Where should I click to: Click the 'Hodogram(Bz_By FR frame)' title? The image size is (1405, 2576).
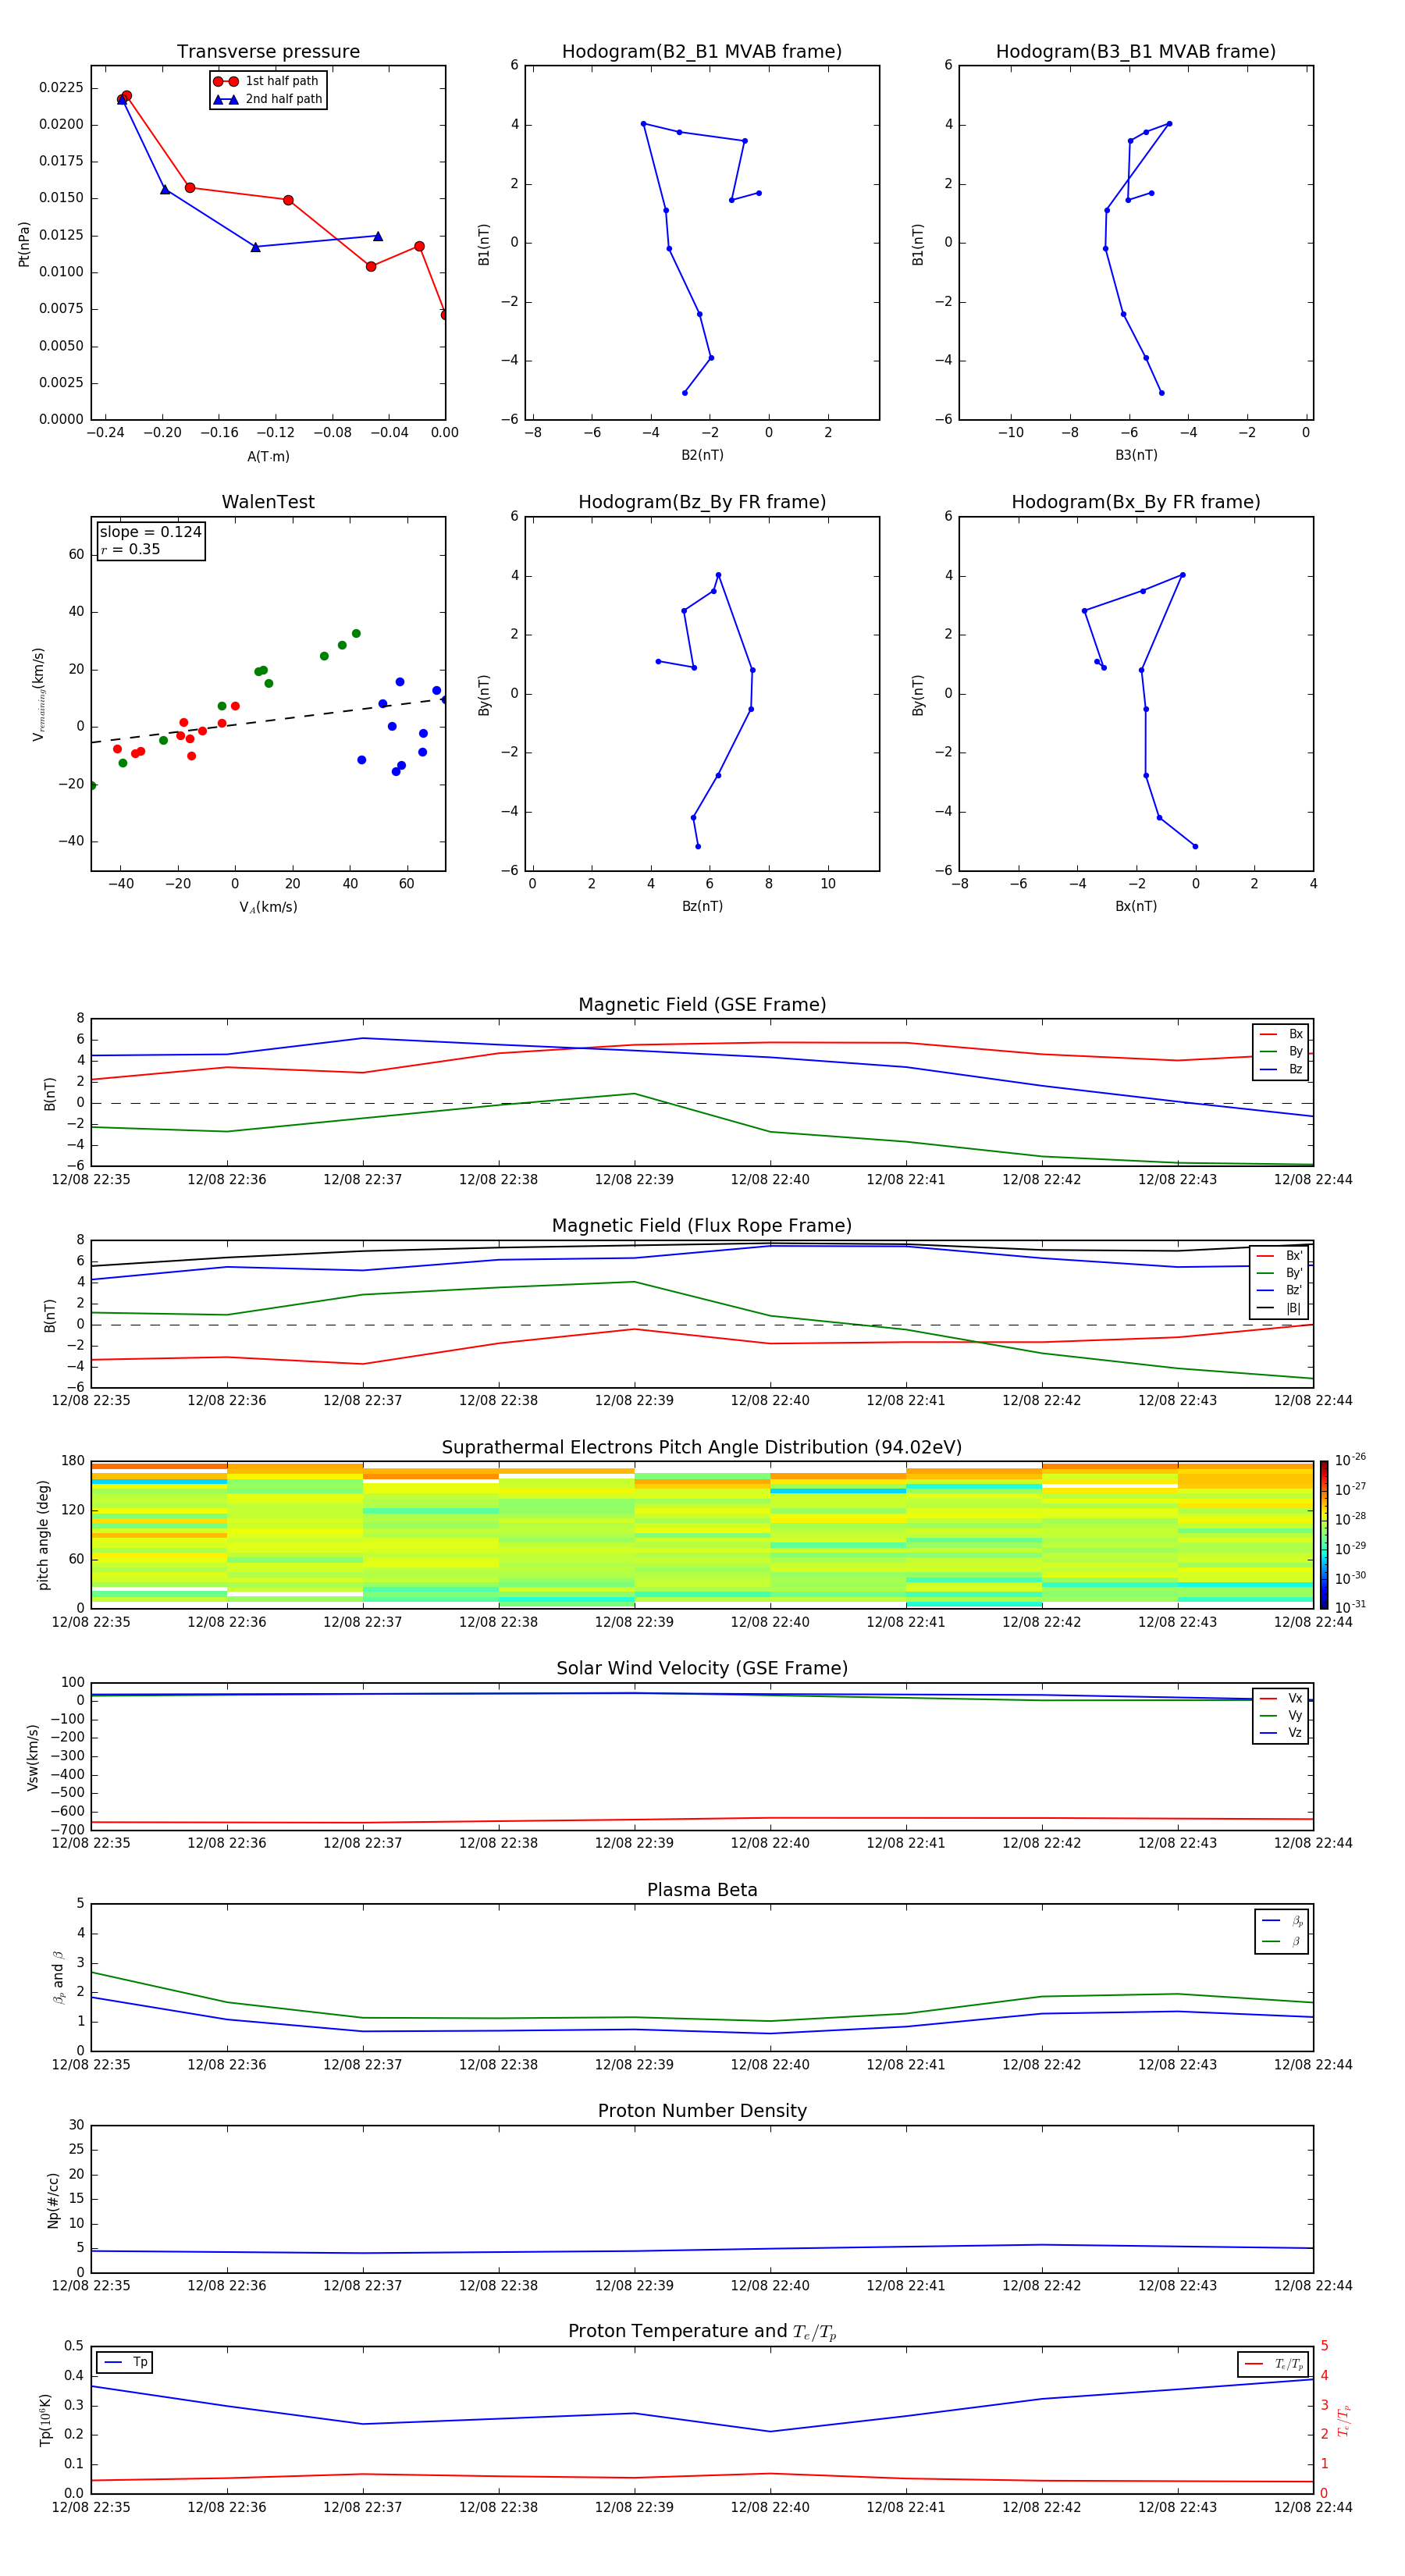(x=702, y=502)
